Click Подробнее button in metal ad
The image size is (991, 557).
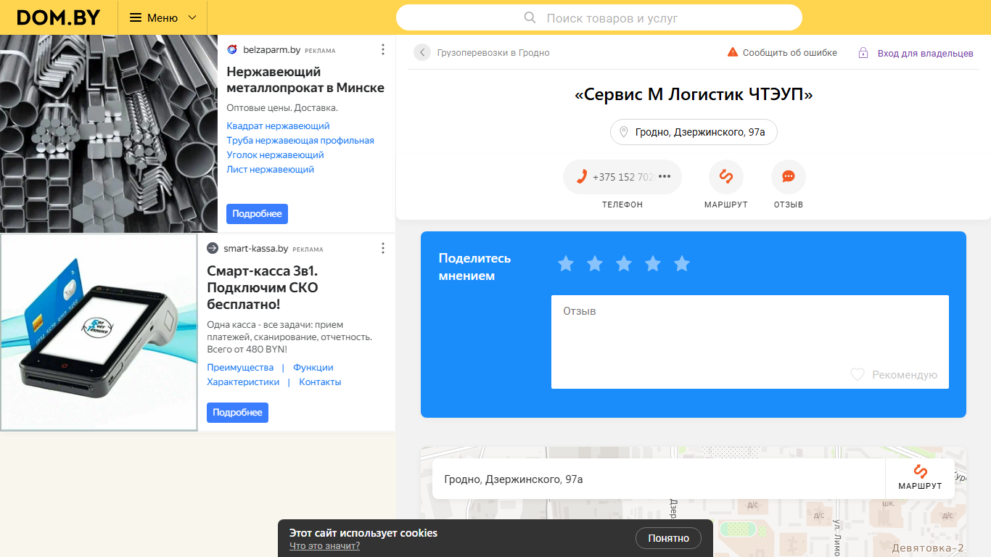click(x=257, y=214)
